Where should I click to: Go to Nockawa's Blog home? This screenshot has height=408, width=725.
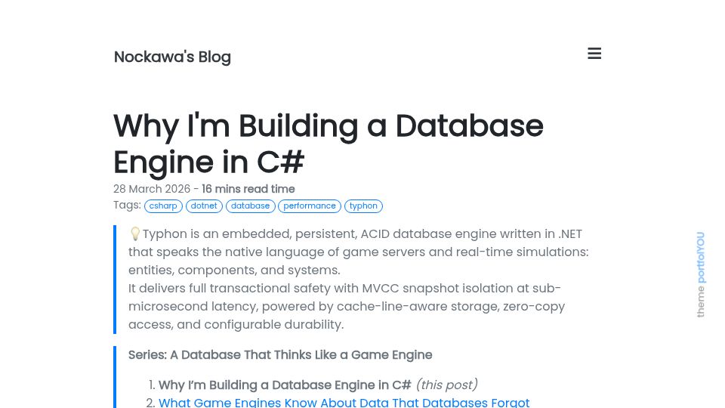tap(172, 57)
